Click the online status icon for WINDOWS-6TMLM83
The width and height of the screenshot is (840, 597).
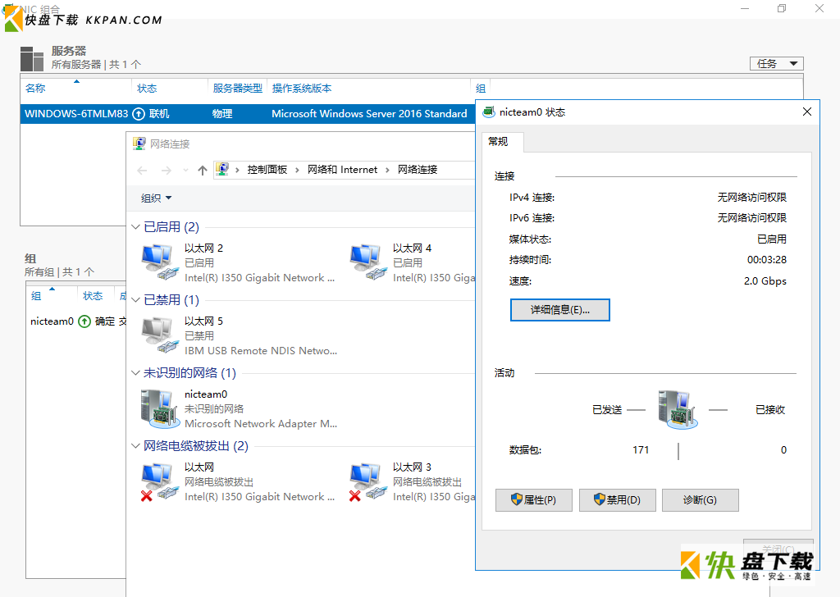(x=139, y=114)
